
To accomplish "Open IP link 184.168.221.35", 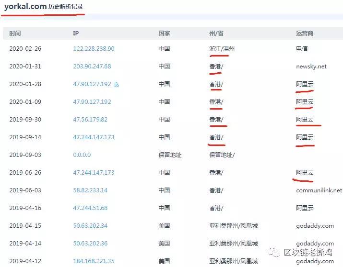I will (x=94, y=261).
